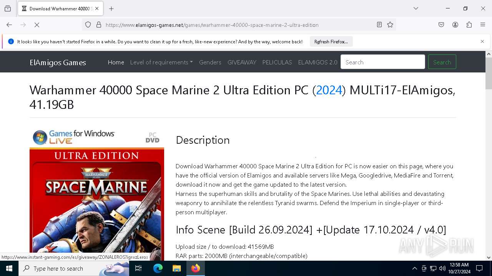Image resolution: width=492 pixels, height=276 pixels.
Task: Click the taskbar search box
Action: 74,268
